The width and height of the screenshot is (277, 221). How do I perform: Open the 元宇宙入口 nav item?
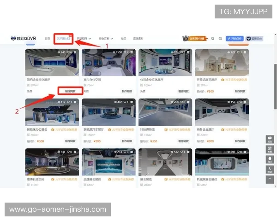(63, 38)
